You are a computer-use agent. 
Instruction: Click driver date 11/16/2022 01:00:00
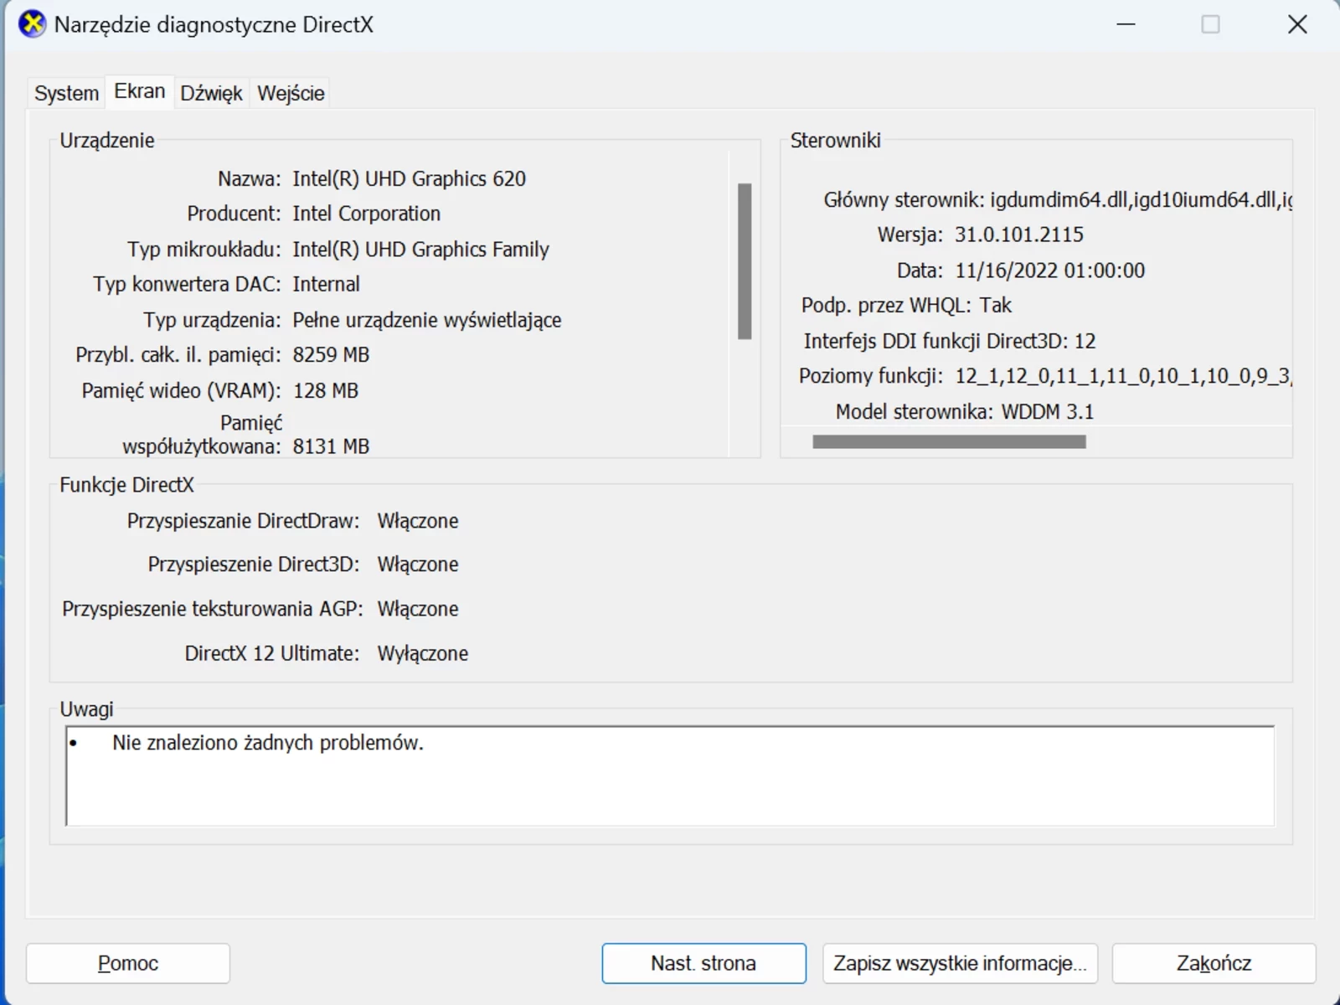(1049, 271)
